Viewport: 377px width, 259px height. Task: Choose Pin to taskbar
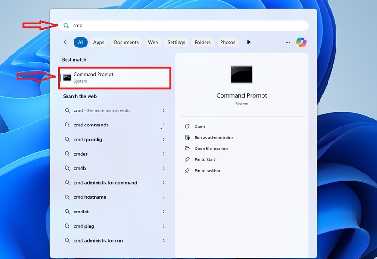[x=207, y=171]
